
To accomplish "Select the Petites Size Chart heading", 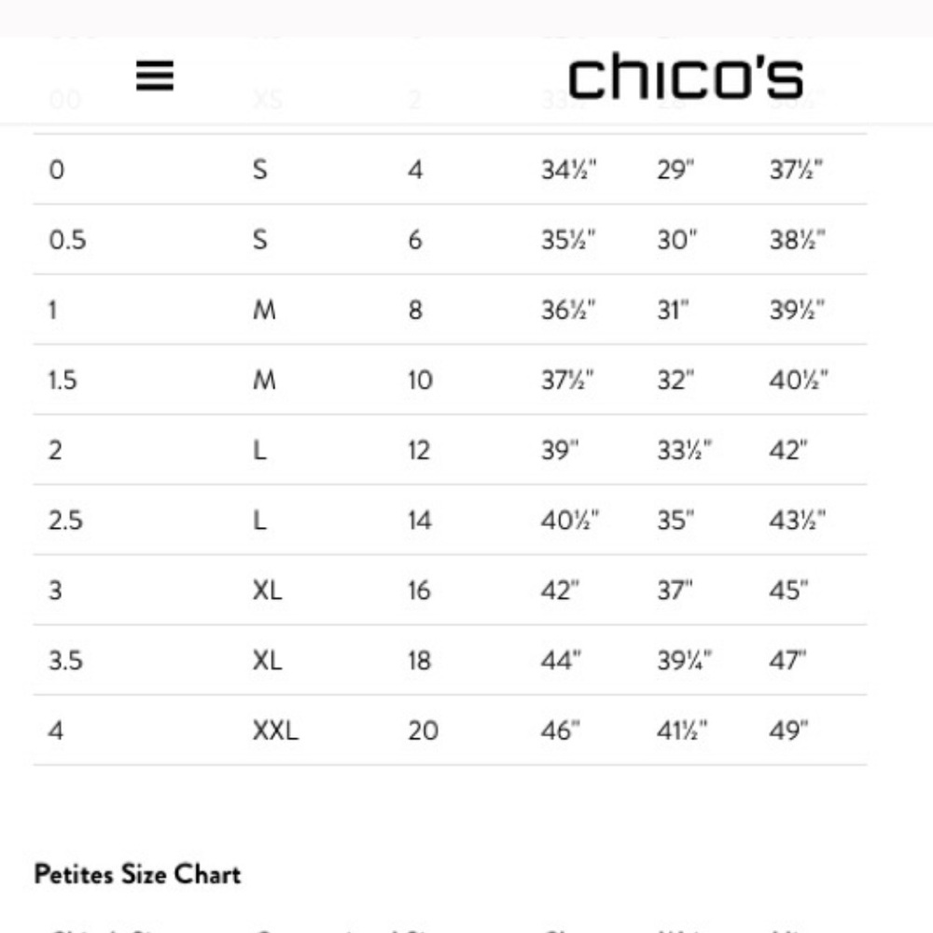I will tap(137, 874).
